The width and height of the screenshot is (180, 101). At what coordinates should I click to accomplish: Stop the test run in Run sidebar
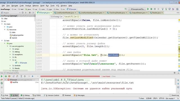2,87
